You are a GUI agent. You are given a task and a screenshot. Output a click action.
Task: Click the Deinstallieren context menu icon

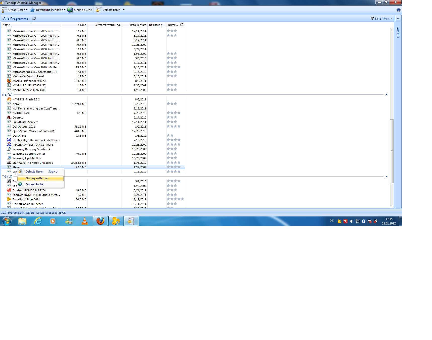(x=20, y=172)
